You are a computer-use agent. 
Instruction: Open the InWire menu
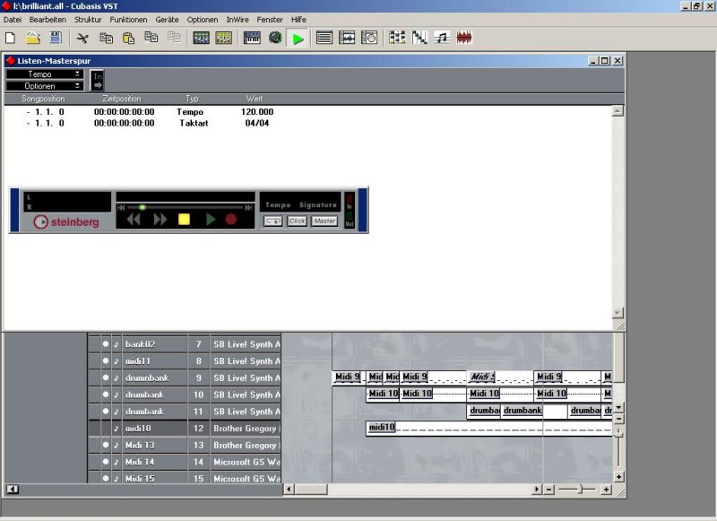[238, 20]
